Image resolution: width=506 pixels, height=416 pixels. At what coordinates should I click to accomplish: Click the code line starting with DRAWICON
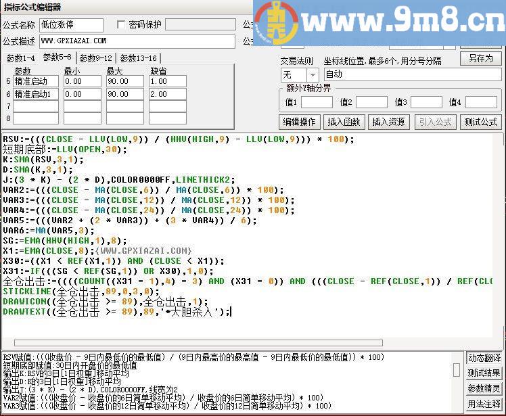tap(106, 302)
